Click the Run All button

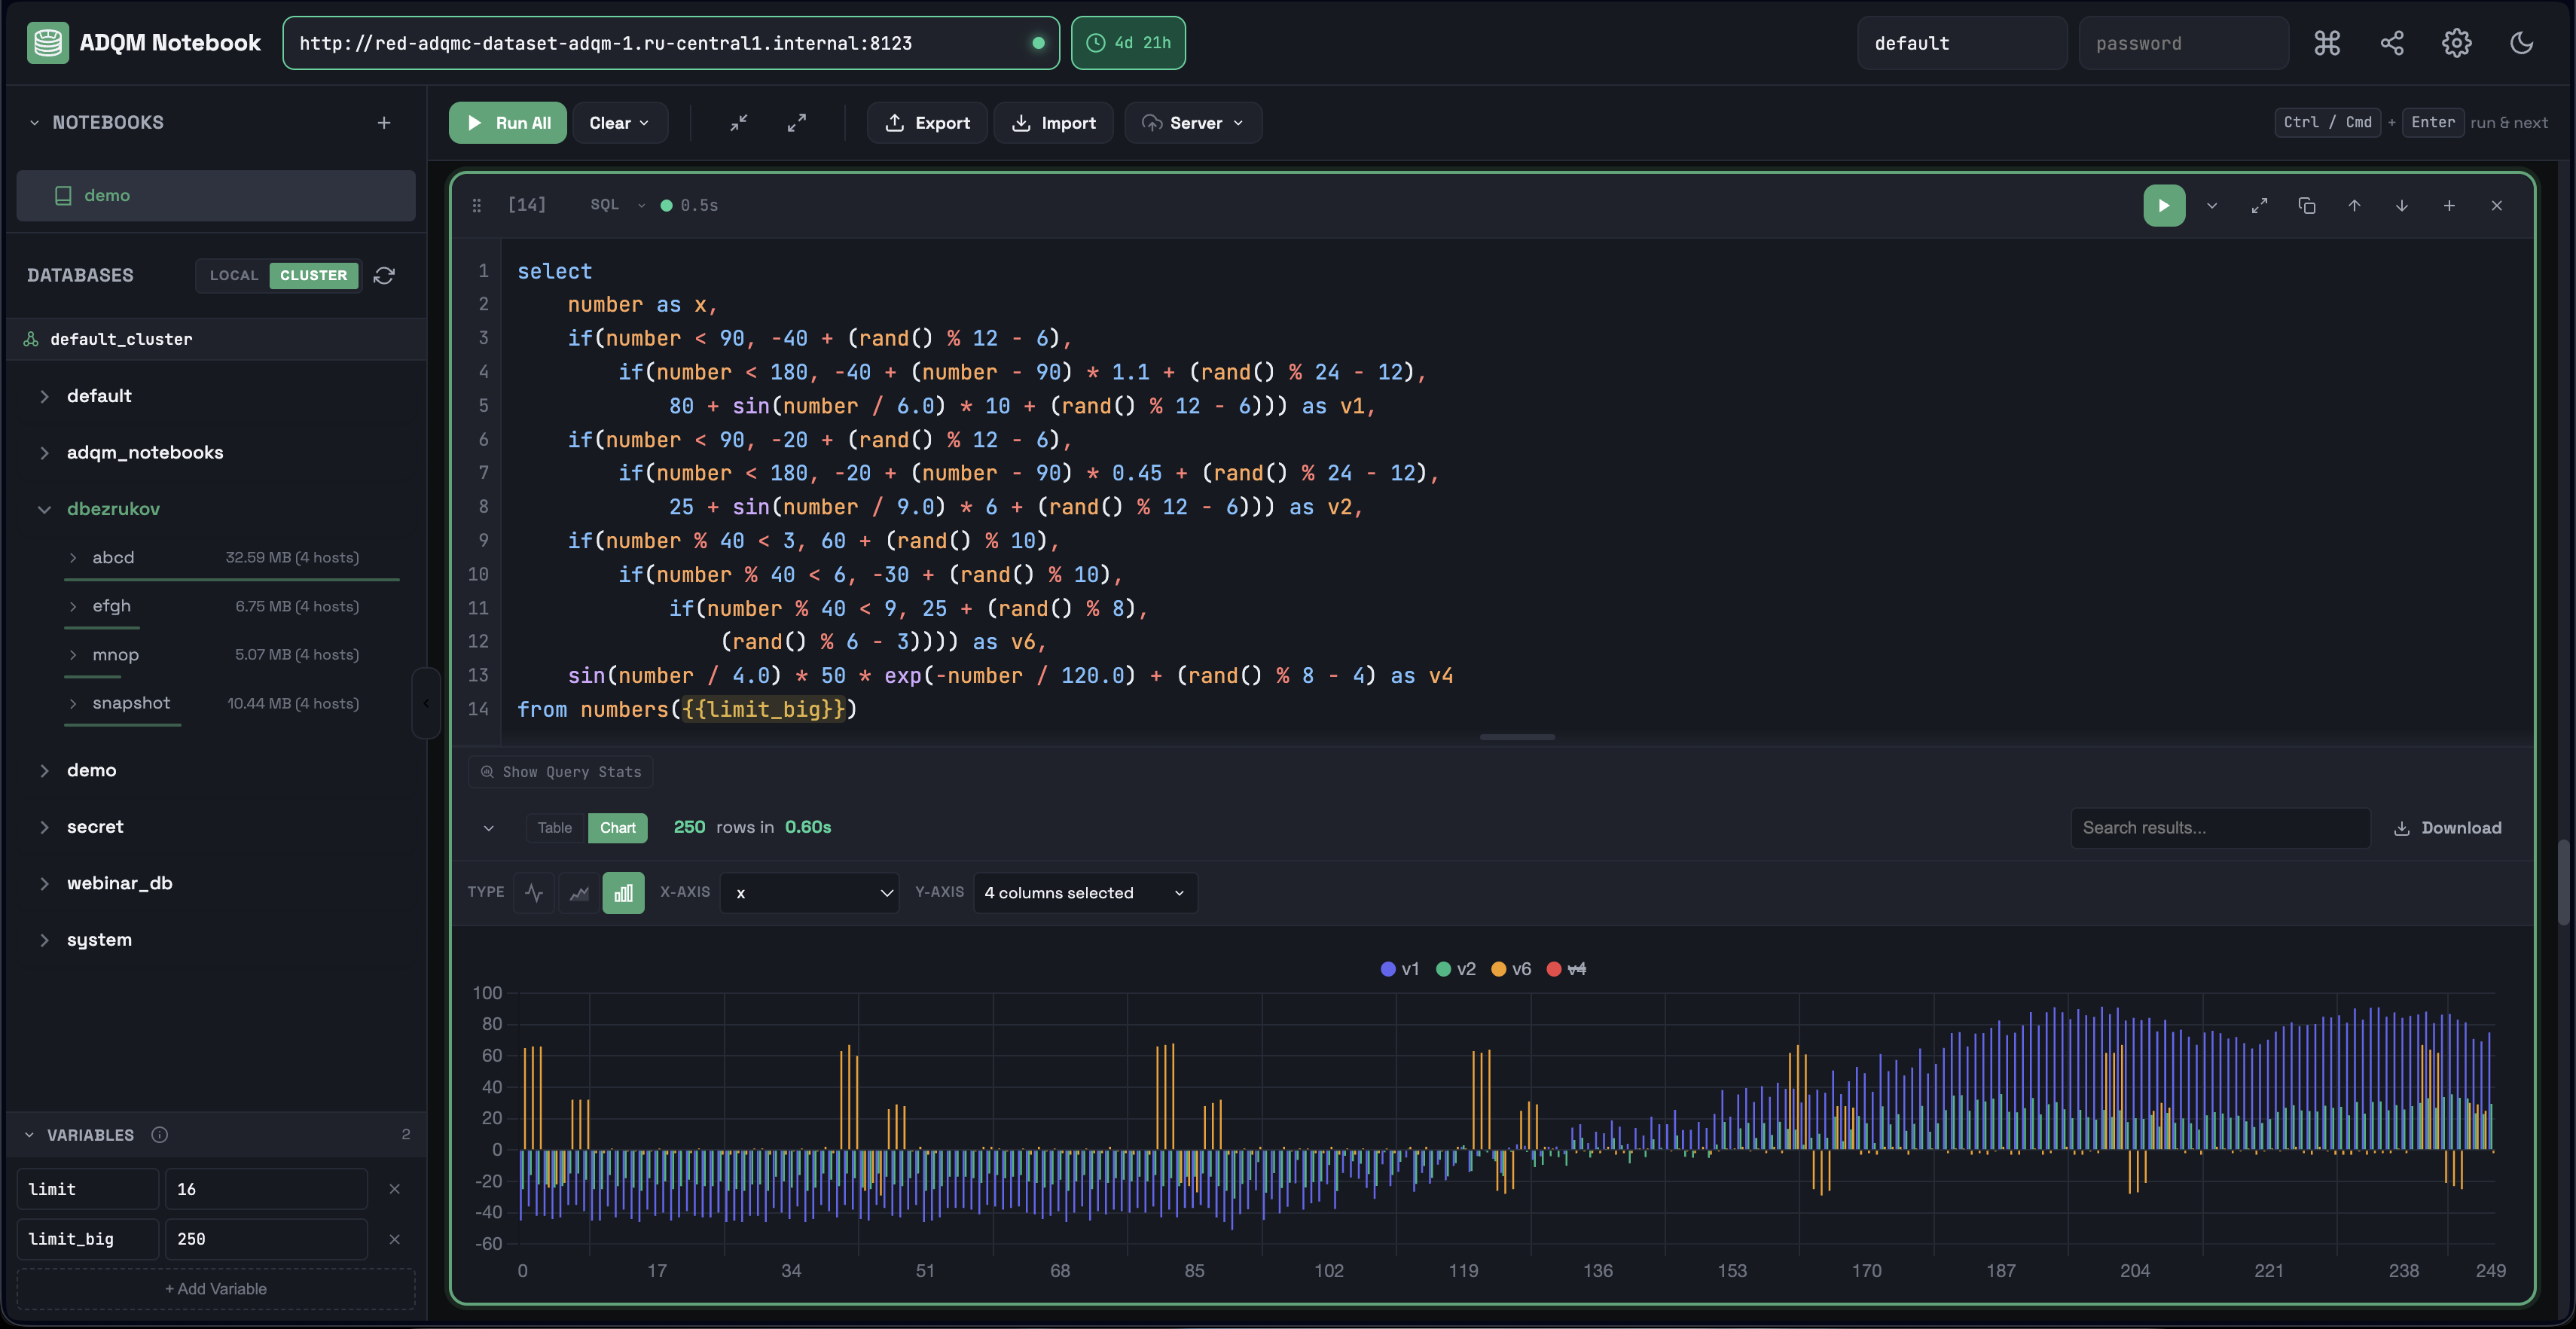(508, 123)
